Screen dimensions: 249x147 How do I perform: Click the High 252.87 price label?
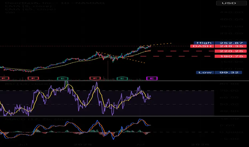[x=220, y=43]
